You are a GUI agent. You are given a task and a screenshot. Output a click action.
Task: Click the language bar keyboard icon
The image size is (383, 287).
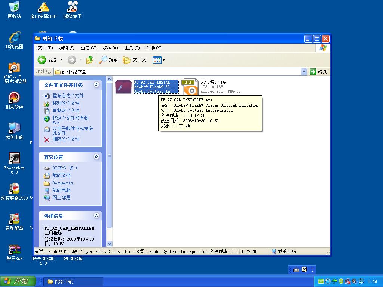click(x=296, y=270)
